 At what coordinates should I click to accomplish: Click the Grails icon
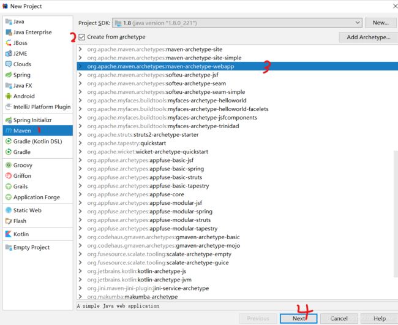point(9,186)
